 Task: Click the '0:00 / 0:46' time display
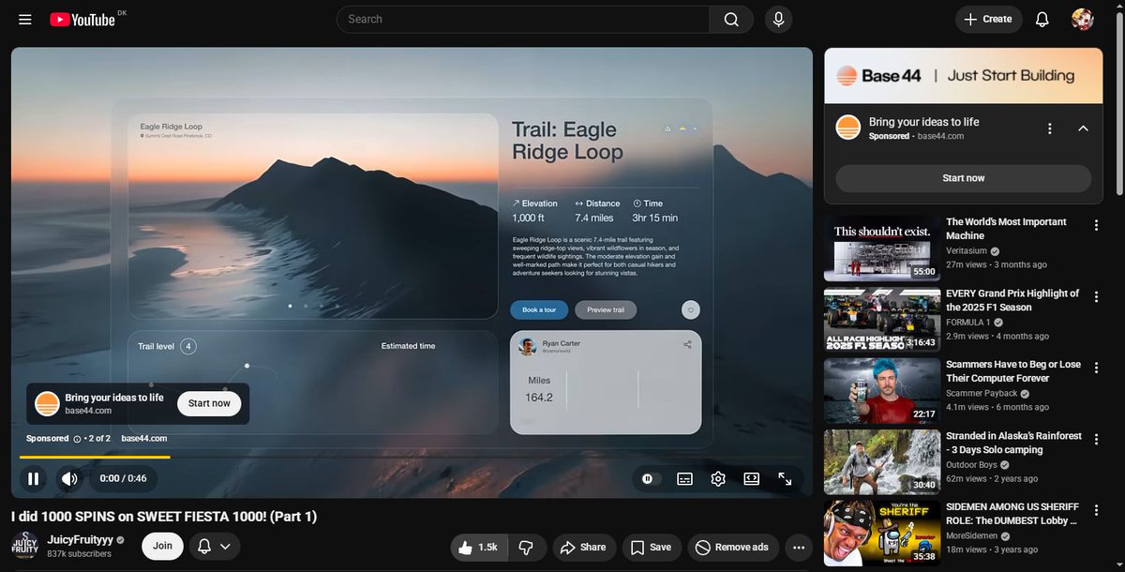[124, 479]
